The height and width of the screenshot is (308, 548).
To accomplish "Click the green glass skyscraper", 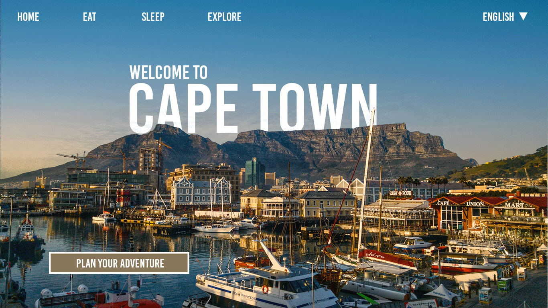I will click(255, 172).
